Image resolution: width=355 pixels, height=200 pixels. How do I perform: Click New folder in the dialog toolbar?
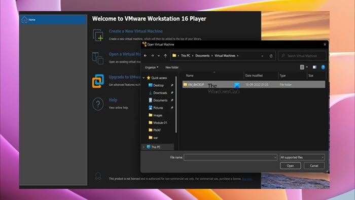172,68
